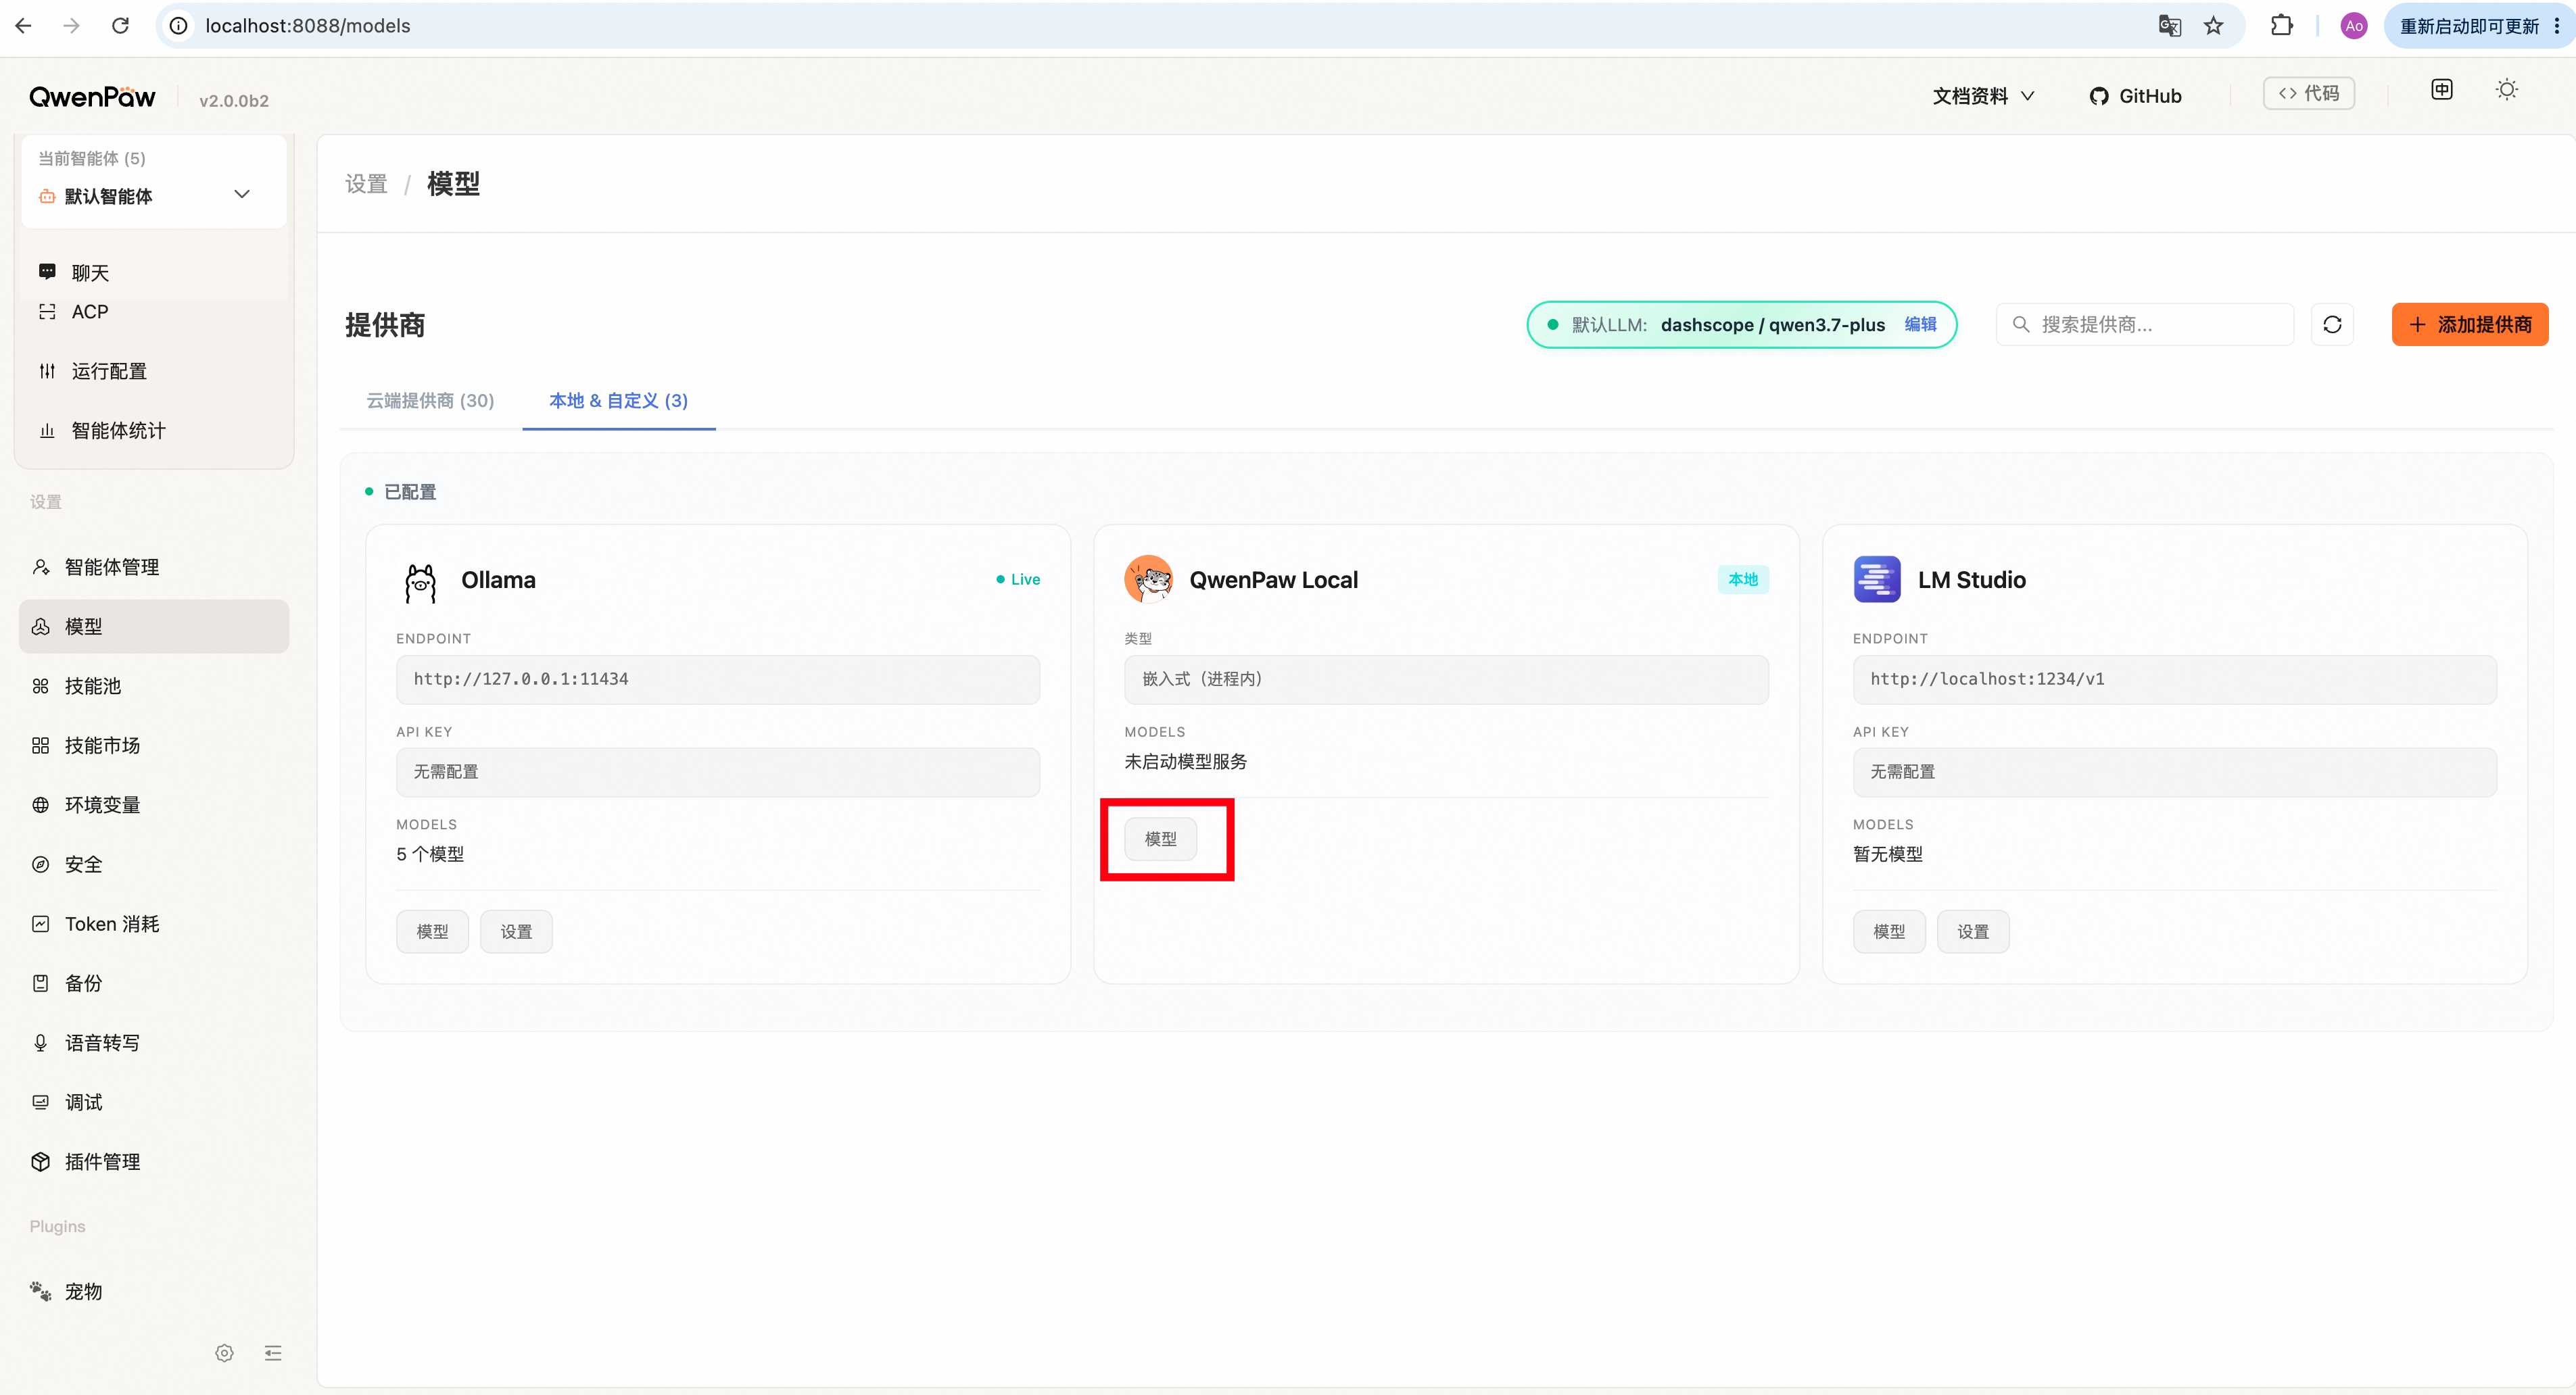Bookmark this page with the star icon

coord(2214,26)
